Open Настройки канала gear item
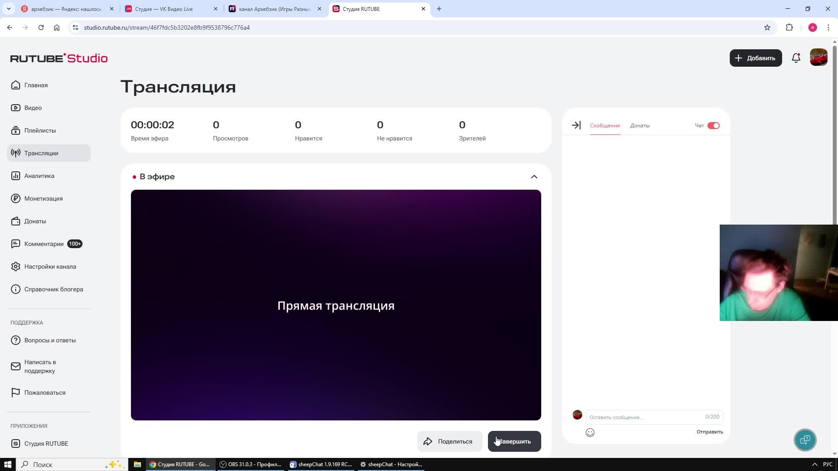 click(x=50, y=266)
